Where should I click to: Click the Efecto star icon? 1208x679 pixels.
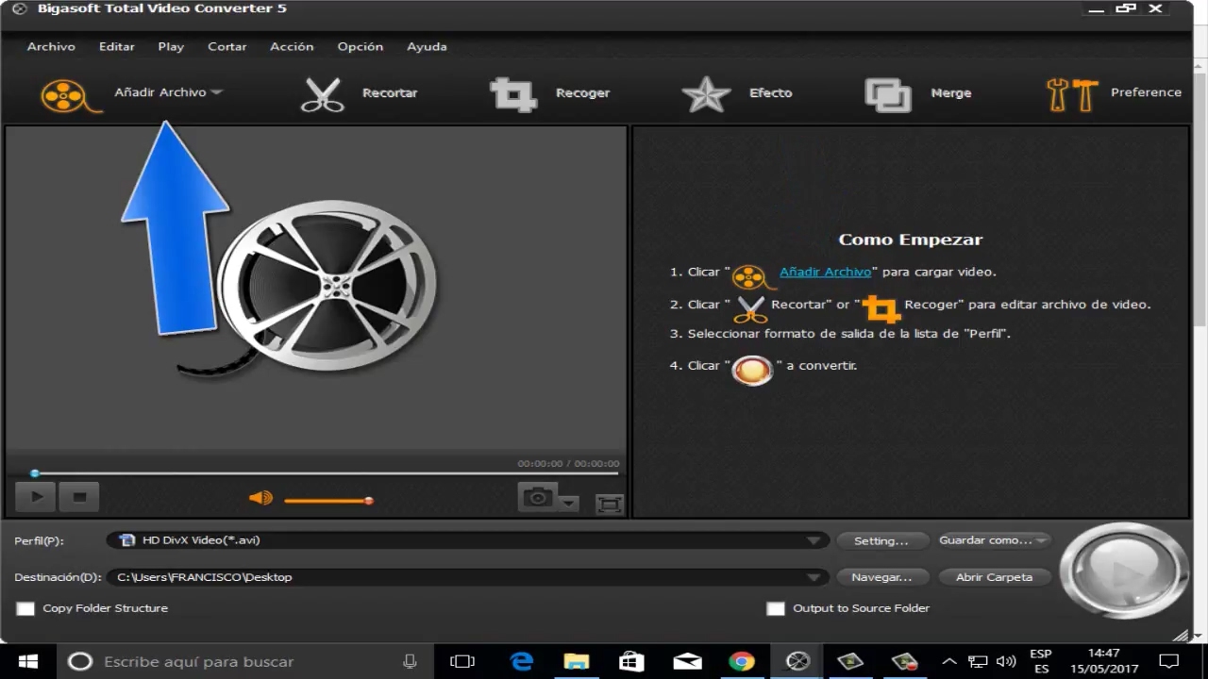(706, 94)
